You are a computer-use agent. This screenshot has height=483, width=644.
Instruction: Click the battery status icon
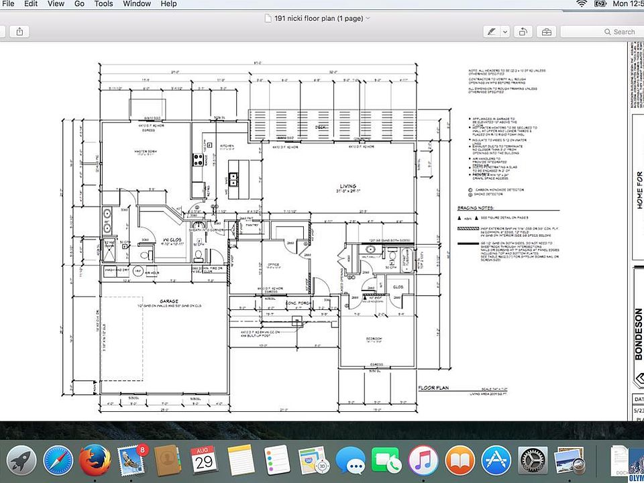[600, 4]
